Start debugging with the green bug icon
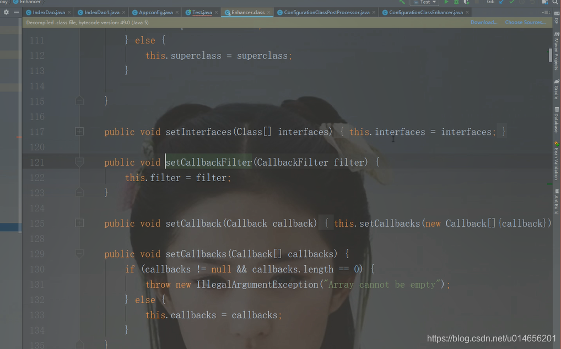The width and height of the screenshot is (561, 349). point(456,2)
